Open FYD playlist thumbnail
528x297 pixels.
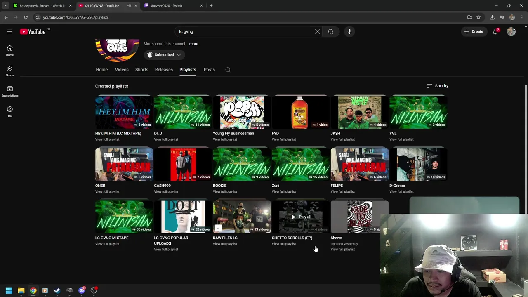[x=301, y=112]
